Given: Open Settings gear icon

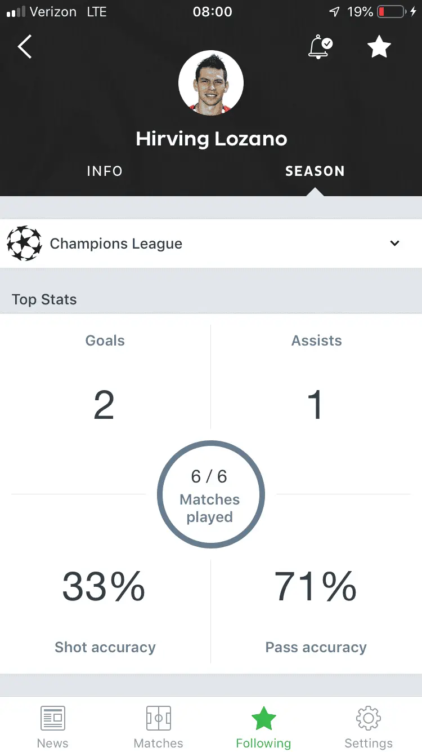Looking at the screenshot, I should point(369,718).
